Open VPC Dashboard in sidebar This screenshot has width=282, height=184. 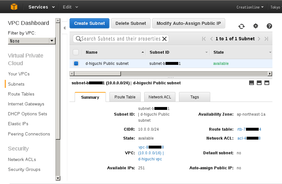click(28, 23)
